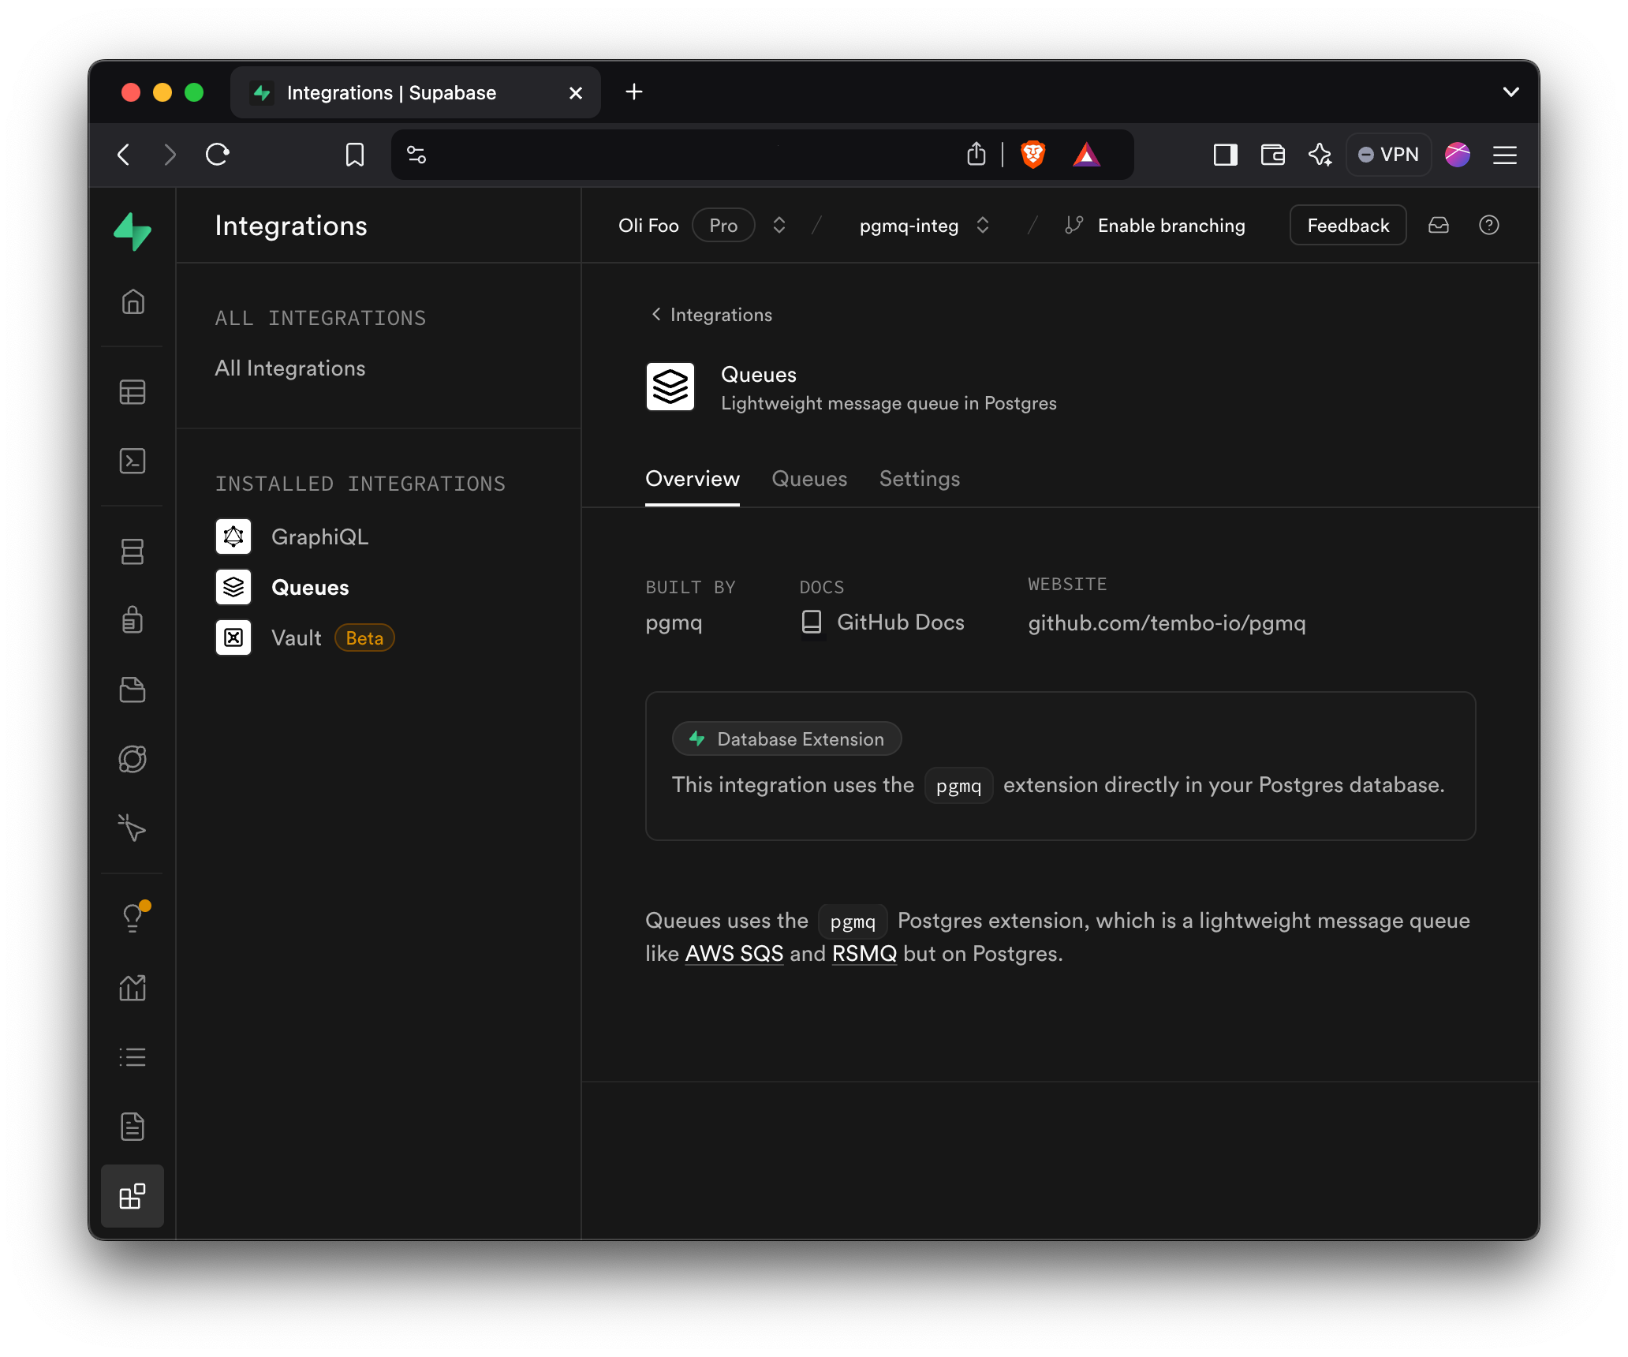
Task: Toggle the browser sidebar panel icon
Action: [x=1225, y=155]
